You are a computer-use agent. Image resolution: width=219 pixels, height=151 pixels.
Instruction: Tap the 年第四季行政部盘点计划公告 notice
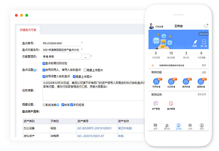(x=172, y=65)
